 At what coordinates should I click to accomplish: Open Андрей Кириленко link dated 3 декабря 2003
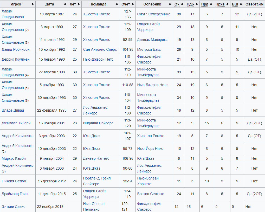(x=18, y=136)
